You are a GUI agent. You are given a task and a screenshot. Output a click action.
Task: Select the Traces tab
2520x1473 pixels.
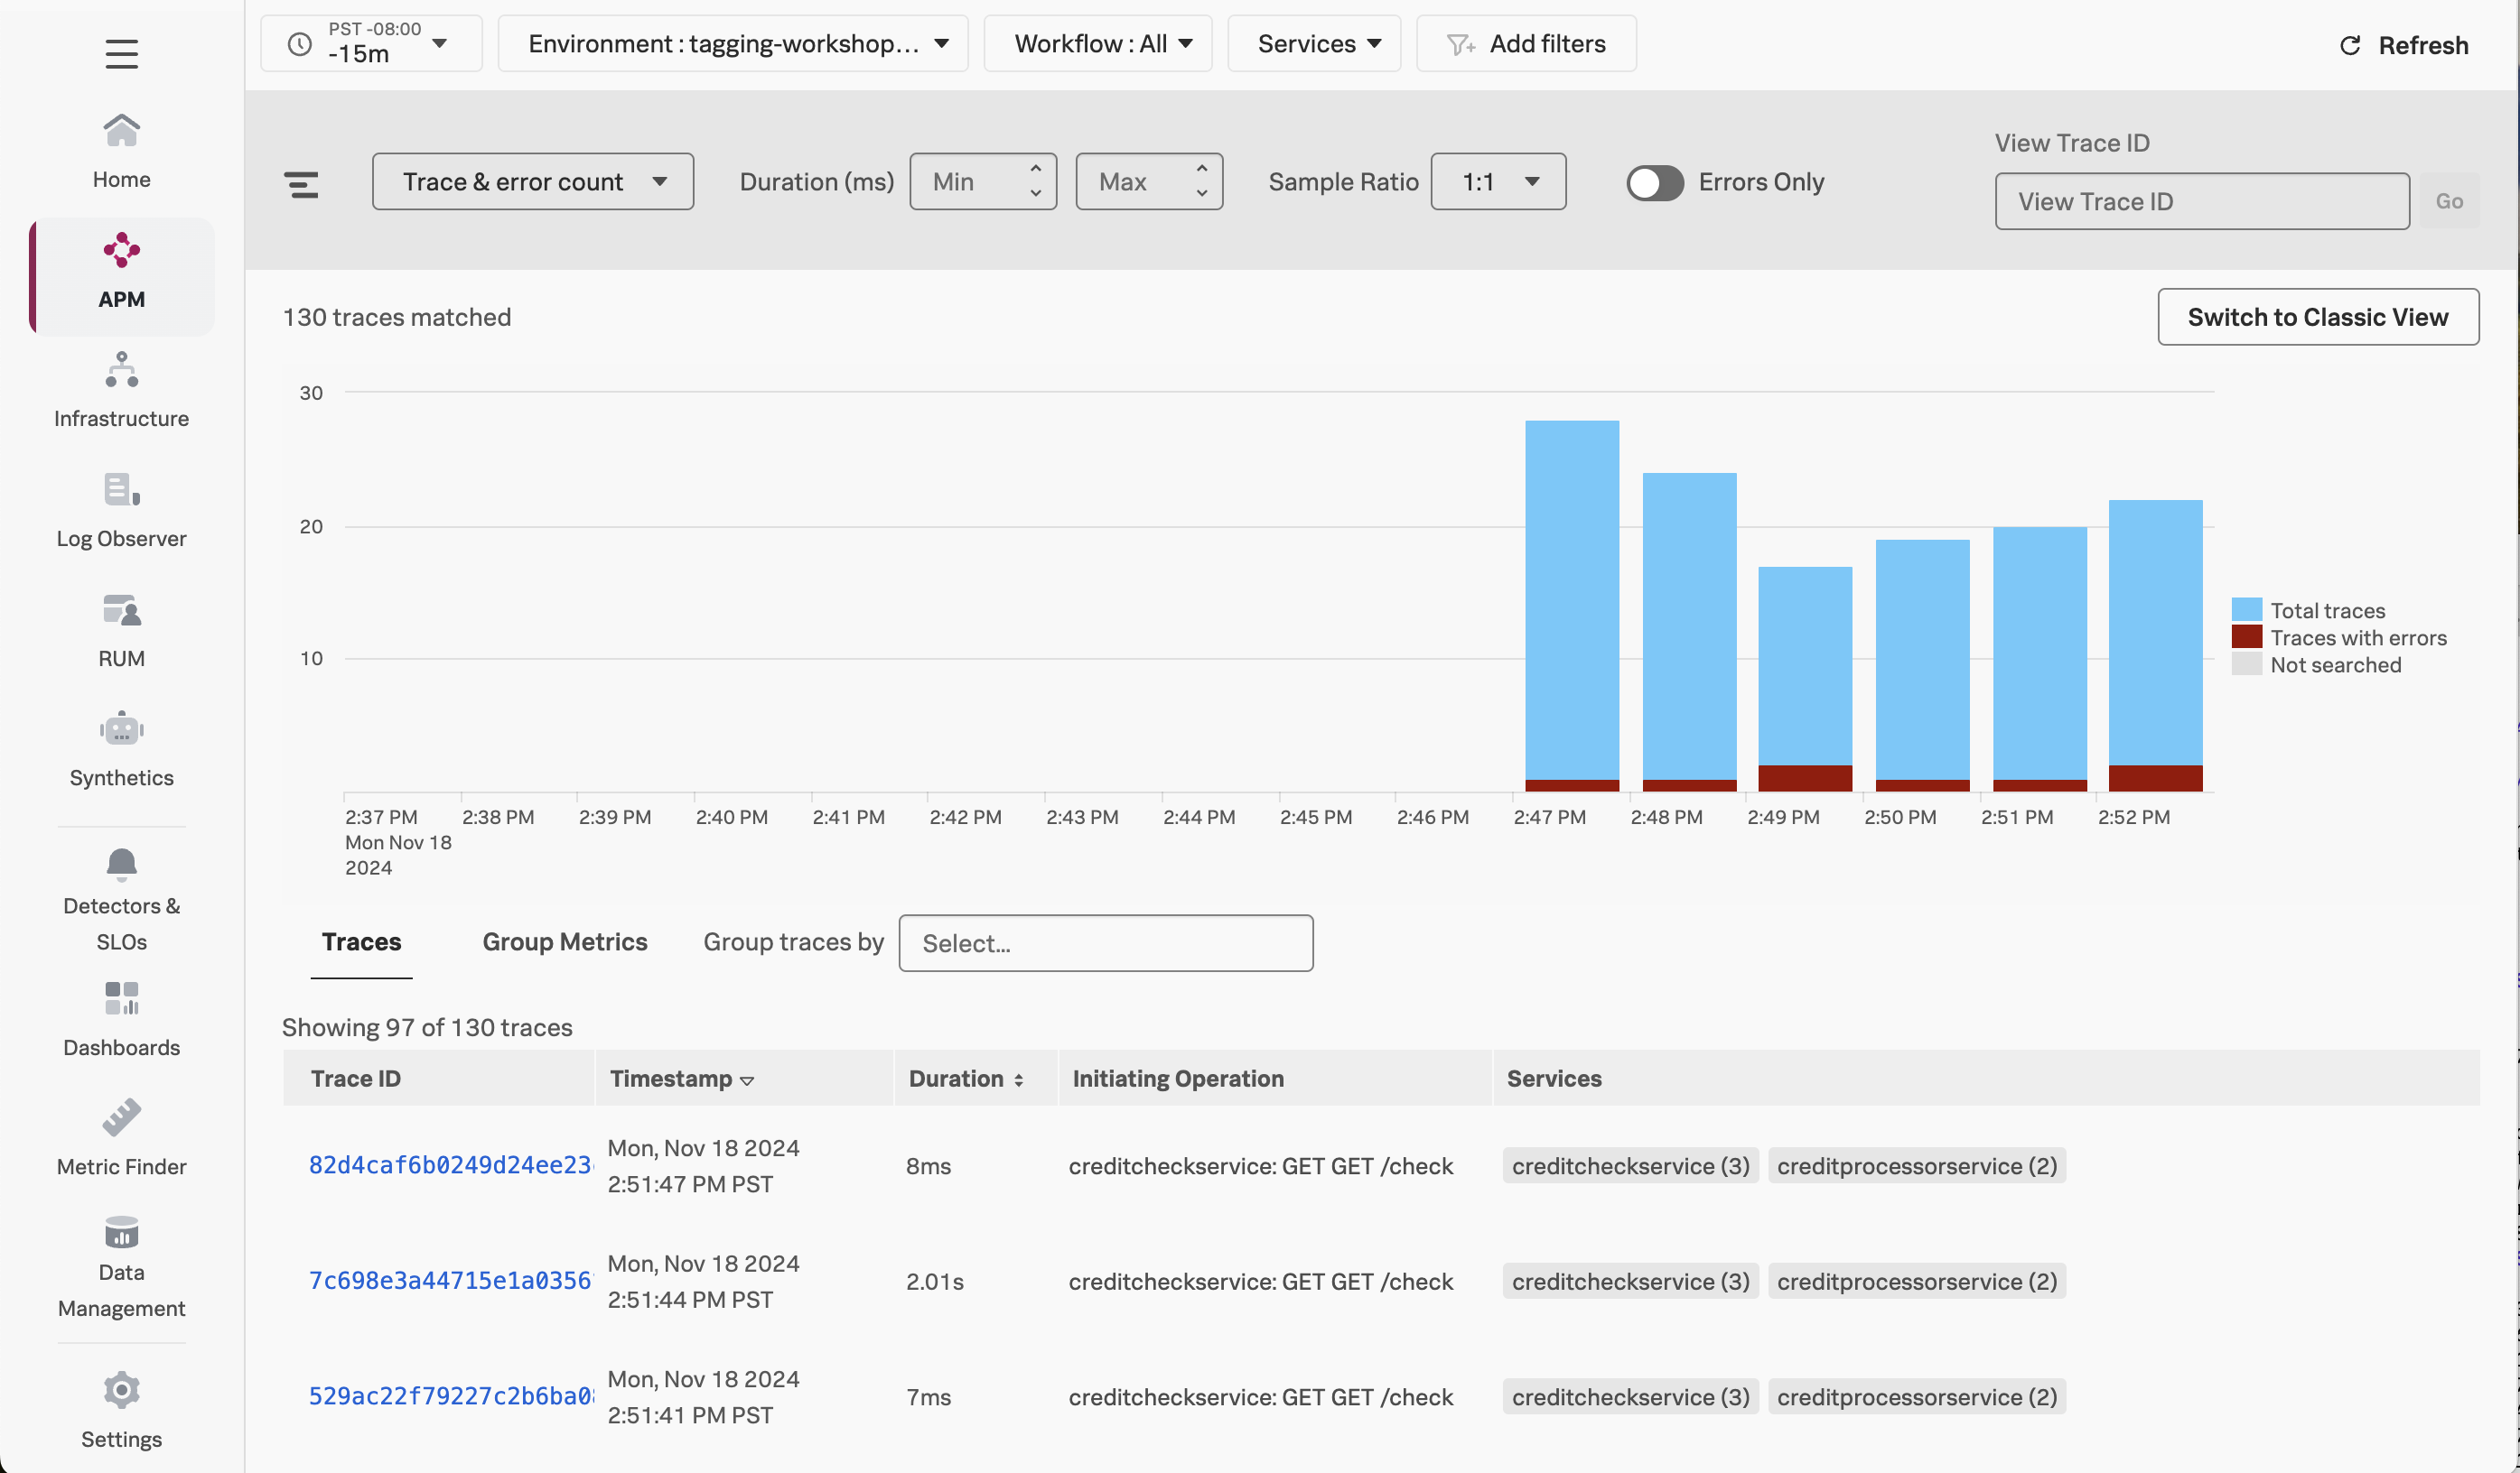pyautogui.click(x=361, y=941)
